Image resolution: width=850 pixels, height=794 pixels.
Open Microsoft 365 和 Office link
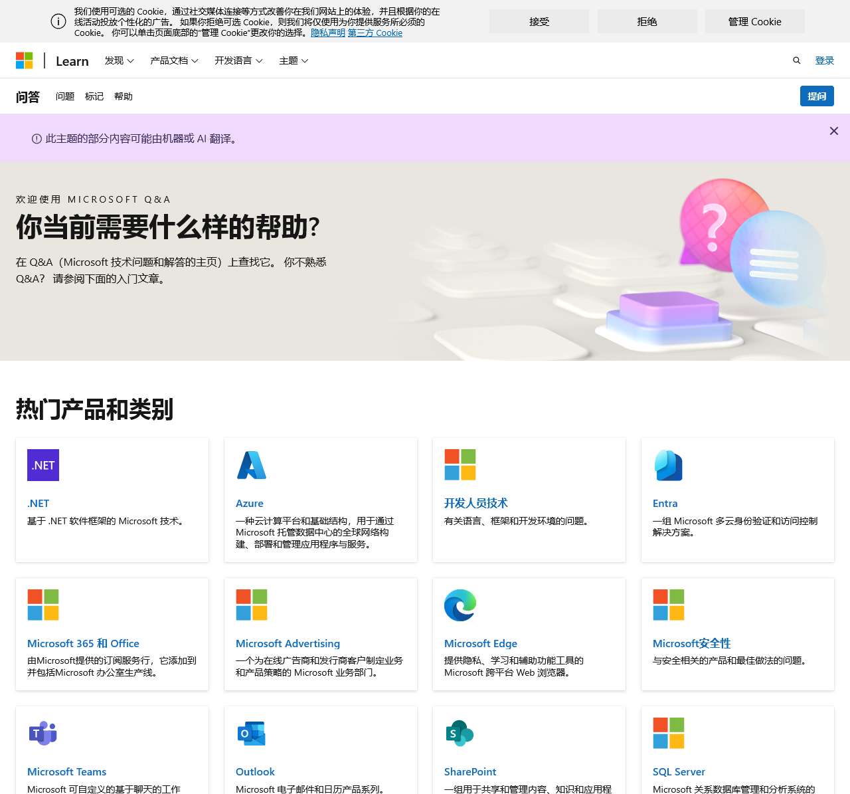point(83,643)
